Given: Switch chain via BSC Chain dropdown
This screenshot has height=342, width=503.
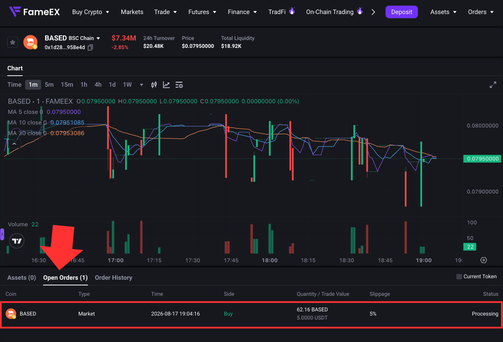Looking at the screenshot, I should pos(84,38).
